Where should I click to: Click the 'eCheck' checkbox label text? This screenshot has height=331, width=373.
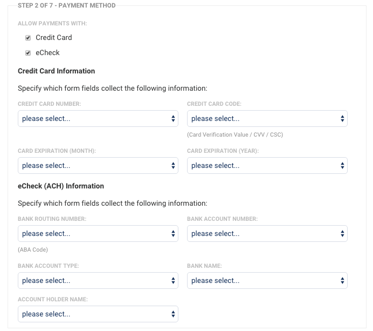tap(47, 53)
